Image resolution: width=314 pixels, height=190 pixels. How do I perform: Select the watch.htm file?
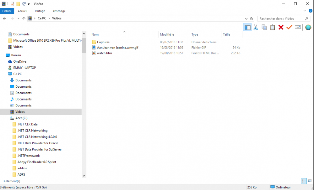coord(104,53)
